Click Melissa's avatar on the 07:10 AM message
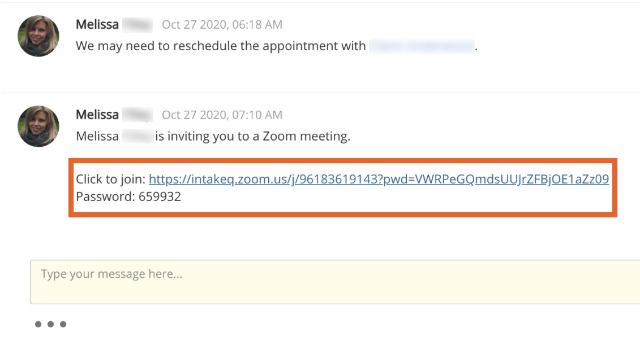Screen dimensions: 640x337 point(38,126)
